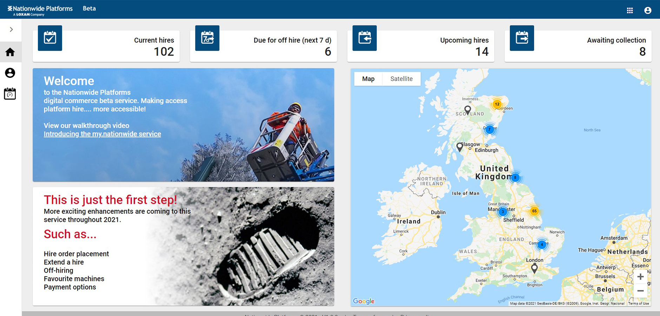Click the 'Extend a hire' text
Image resolution: width=660 pixels, height=316 pixels.
(x=64, y=262)
